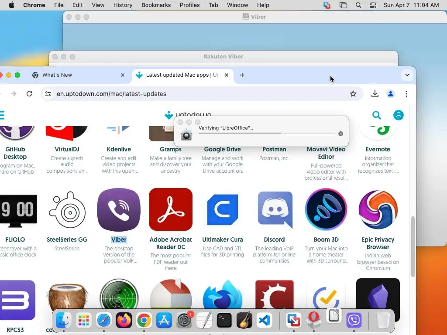The height and width of the screenshot is (335, 447).
Task: Click the forward navigation arrow
Action: (x=14, y=94)
